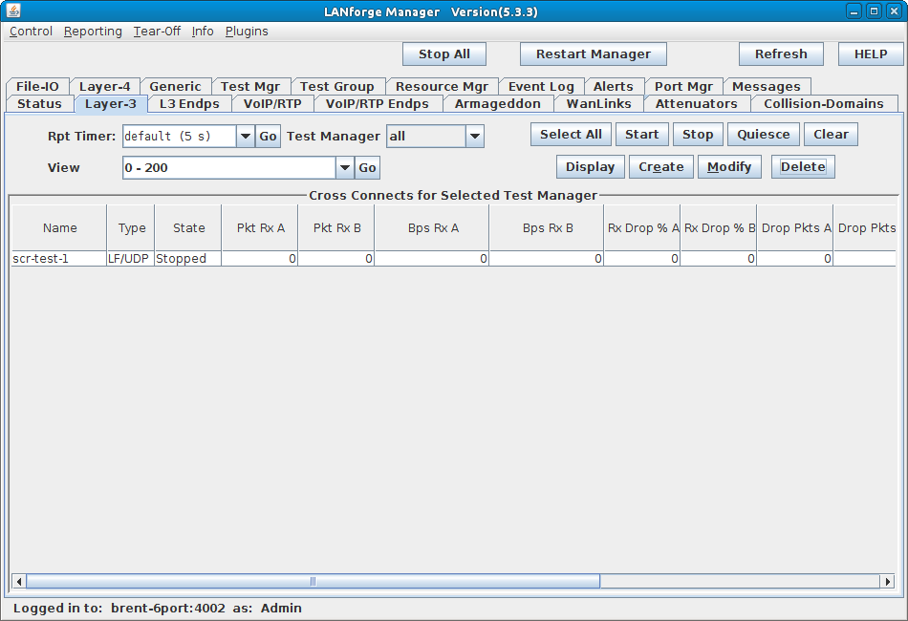Viewport: 908px width, 621px height.
Task: Expand the Rpt Timer dropdown arrow
Action: click(246, 137)
